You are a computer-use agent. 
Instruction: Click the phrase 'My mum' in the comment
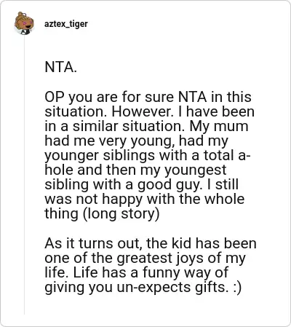click(219, 126)
